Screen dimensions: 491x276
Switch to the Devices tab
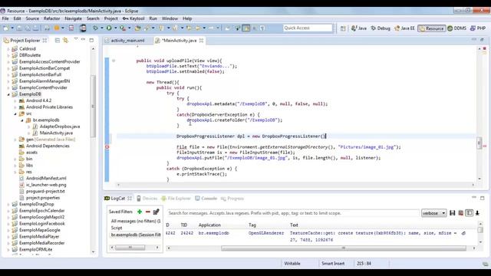click(147, 199)
